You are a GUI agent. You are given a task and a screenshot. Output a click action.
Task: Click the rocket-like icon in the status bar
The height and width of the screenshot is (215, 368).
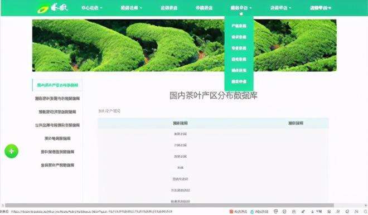tap(303, 212)
